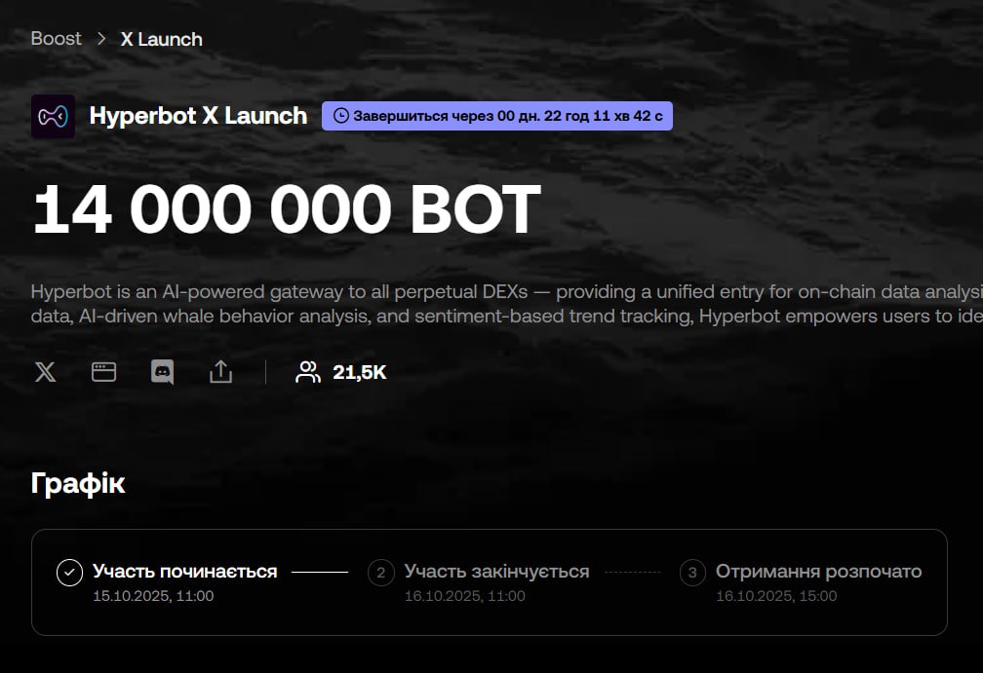Screen dimensions: 983x673
Task: Click the Hyperbot X Launch title
Action: click(x=198, y=116)
